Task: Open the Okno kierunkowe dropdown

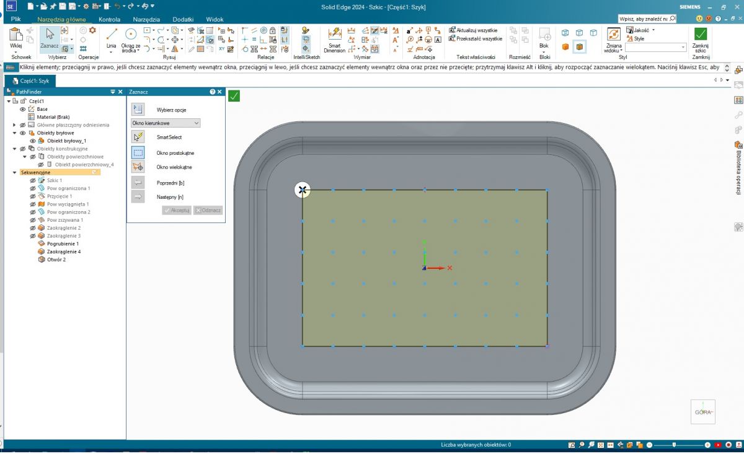Action: point(166,123)
